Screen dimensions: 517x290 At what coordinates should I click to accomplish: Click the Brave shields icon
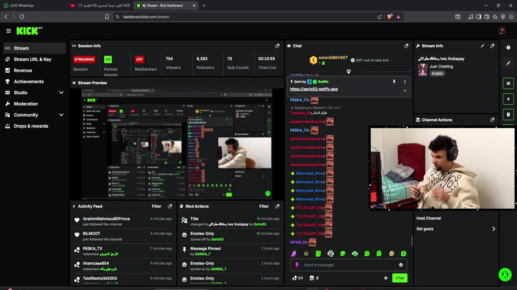click(x=389, y=17)
